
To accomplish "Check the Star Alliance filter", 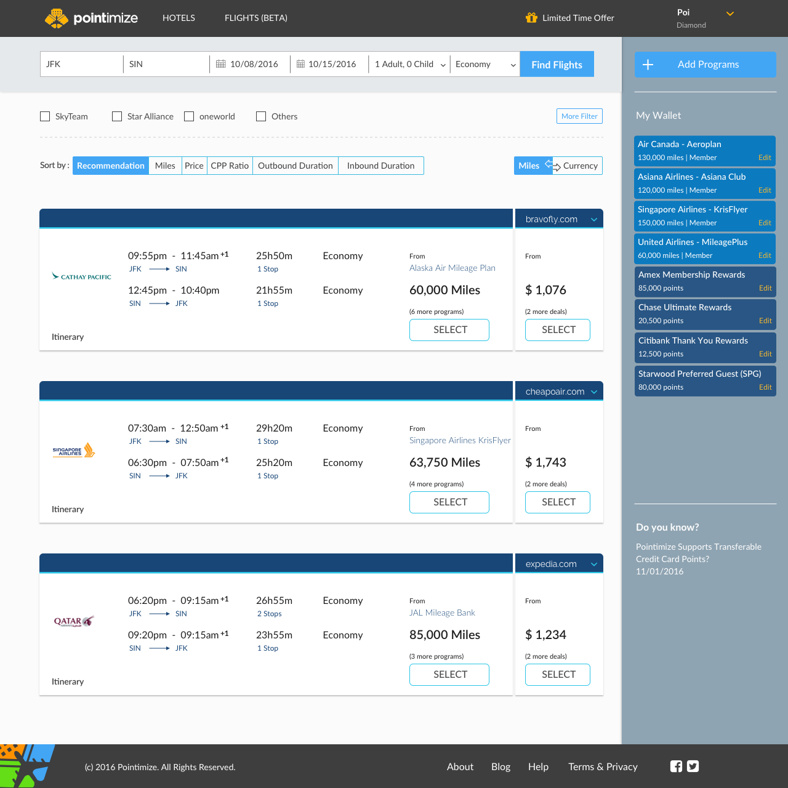I will pyautogui.click(x=117, y=116).
